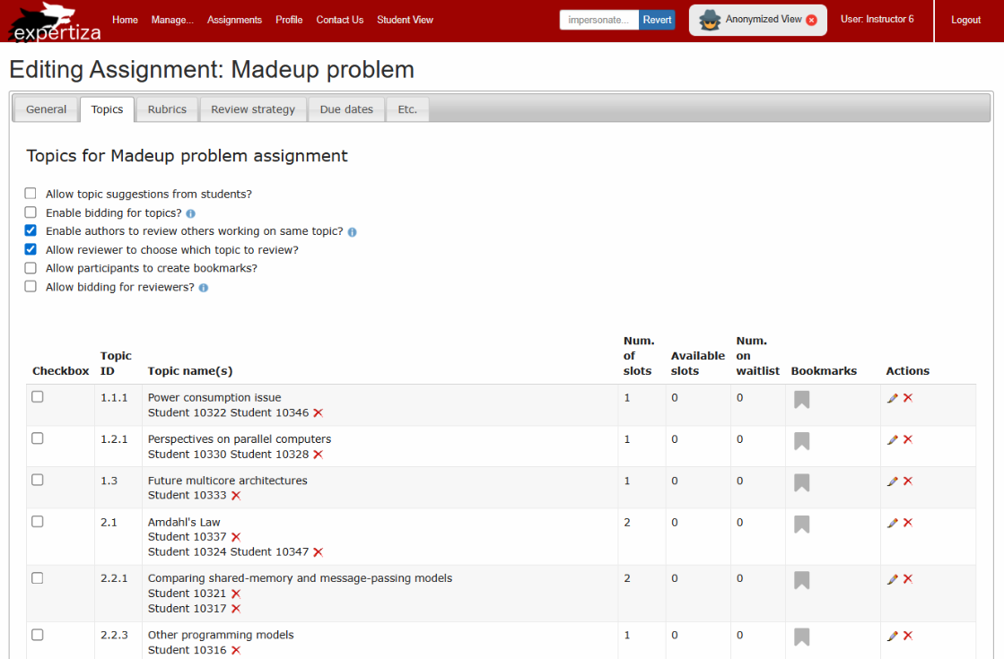Open Student View from navigation bar
1004x659 pixels.
(405, 20)
